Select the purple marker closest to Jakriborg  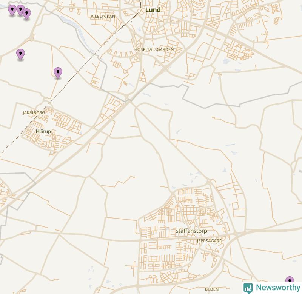[x=58, y=73]
